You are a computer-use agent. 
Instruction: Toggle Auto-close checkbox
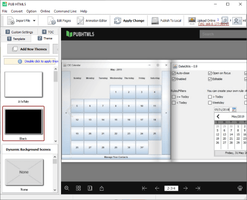click(173, 73)
